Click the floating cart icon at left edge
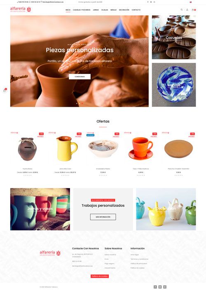 (x=5, y=90)
